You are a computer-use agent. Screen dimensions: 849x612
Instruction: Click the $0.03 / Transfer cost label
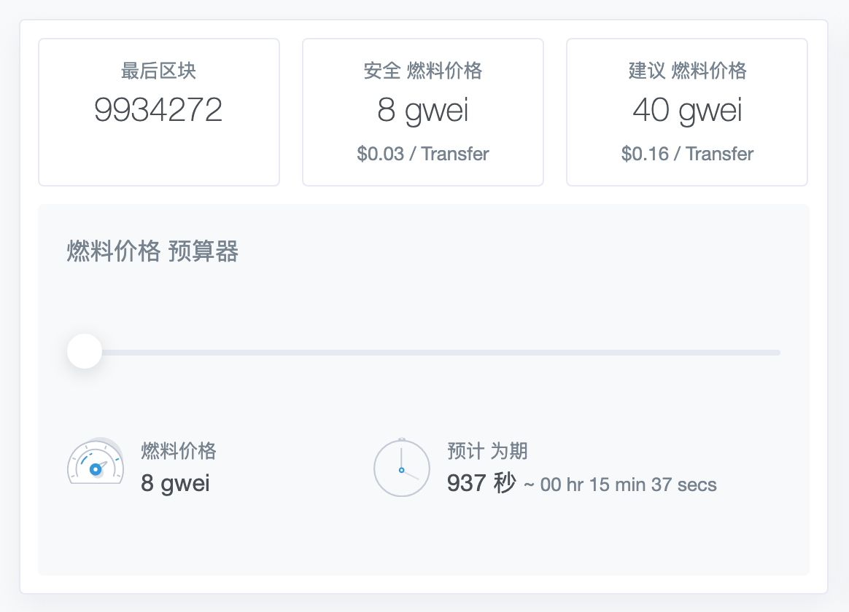(x=423, y=154)
